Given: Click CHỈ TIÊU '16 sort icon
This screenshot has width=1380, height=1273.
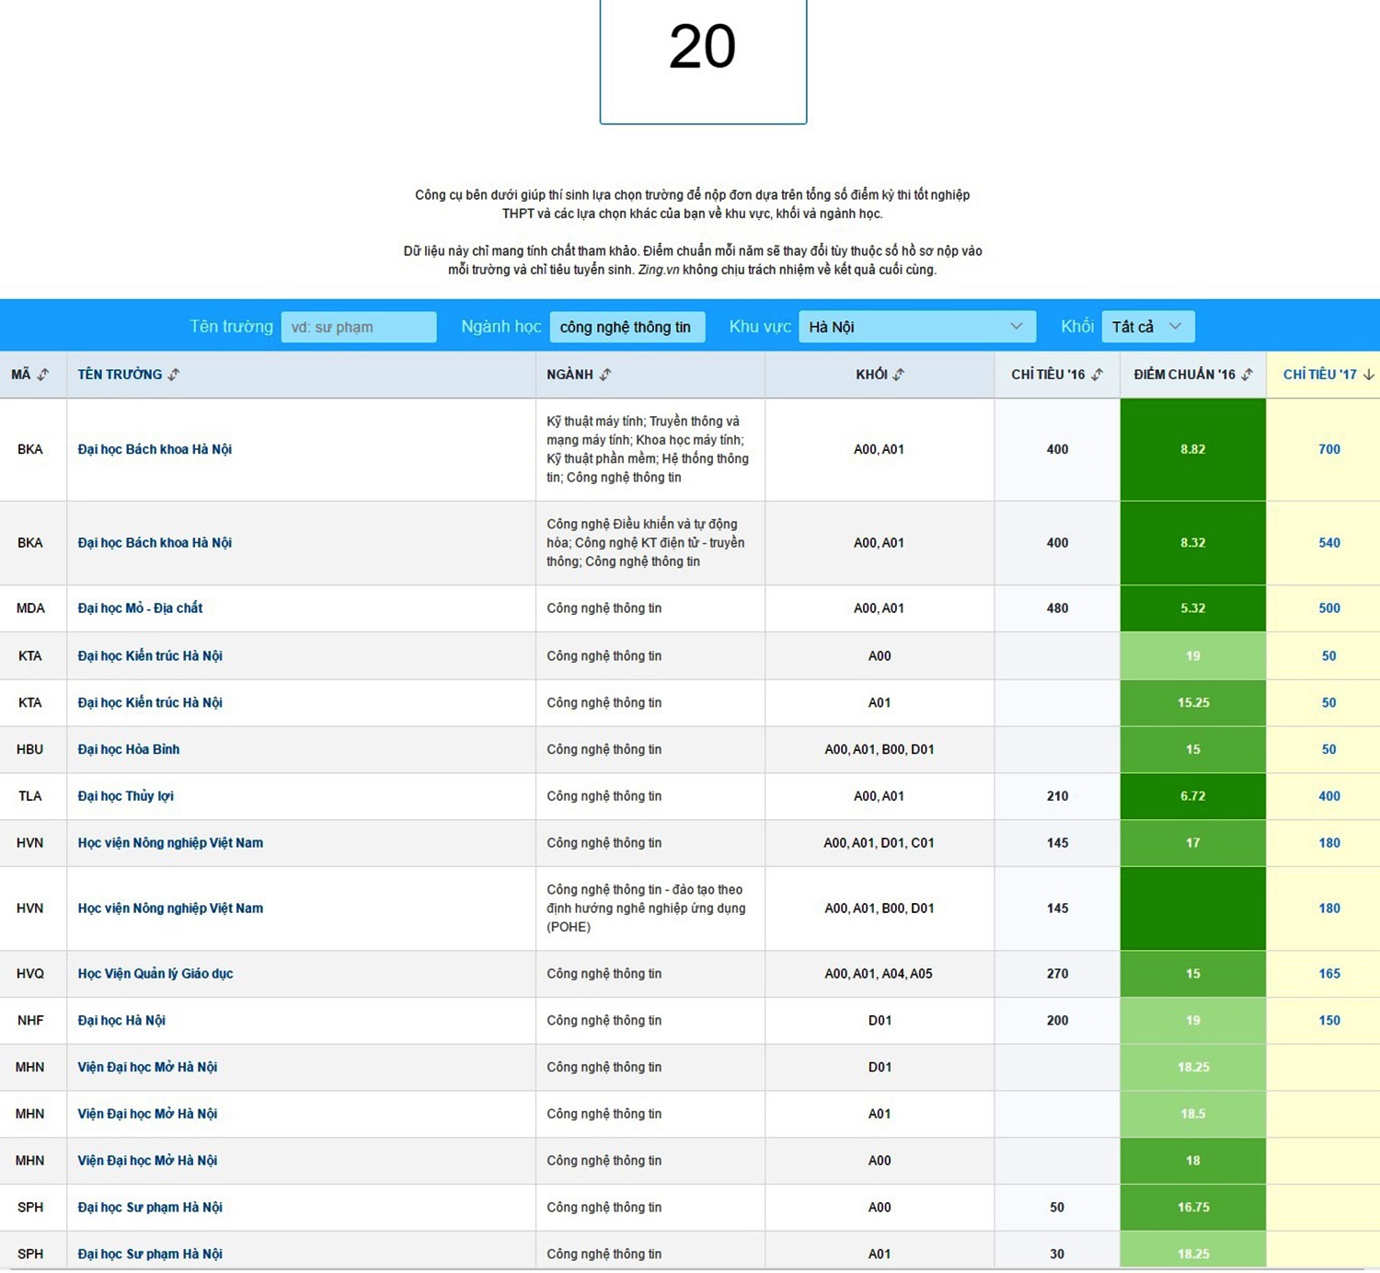Looking at the screenshot, I should point(1097,375).
